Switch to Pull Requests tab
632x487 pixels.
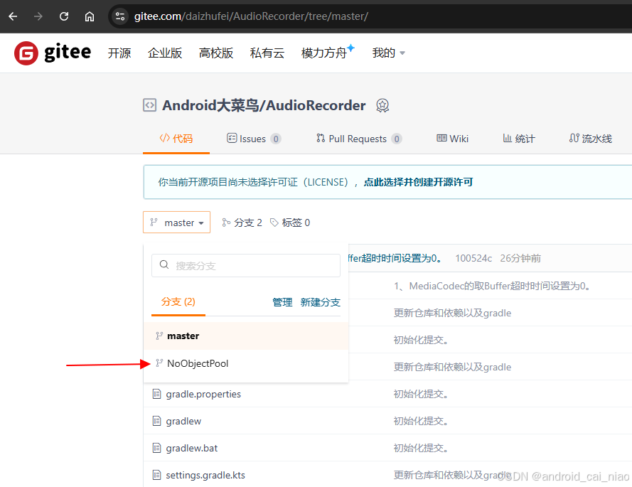(359, 139)
